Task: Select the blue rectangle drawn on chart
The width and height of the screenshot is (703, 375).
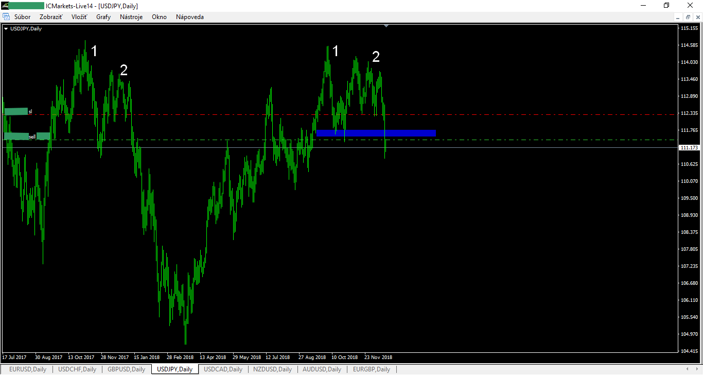Action: coord(376,133)
